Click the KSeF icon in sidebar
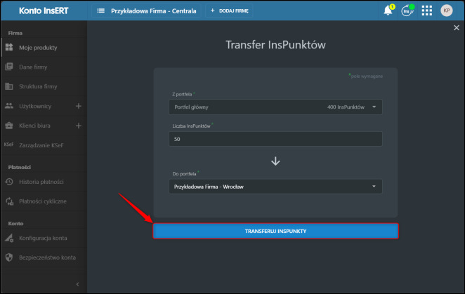Screen dimensions: 465x294 click(8, 145)
